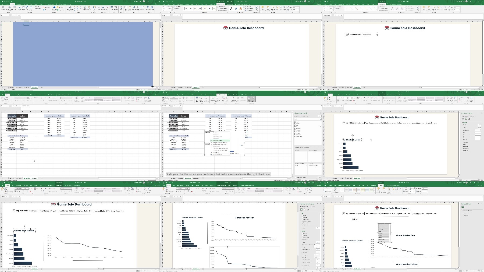This screenshot has height=272, width=484.
Task: Enable Defer Layout Update checkbox
Action: click(296, 177)
